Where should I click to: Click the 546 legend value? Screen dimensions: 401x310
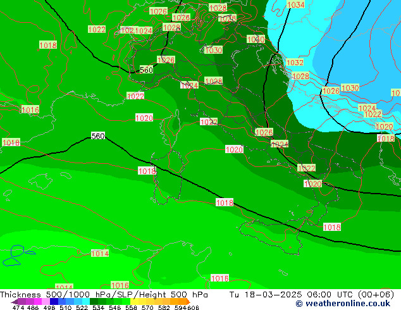tap(115, 307)
